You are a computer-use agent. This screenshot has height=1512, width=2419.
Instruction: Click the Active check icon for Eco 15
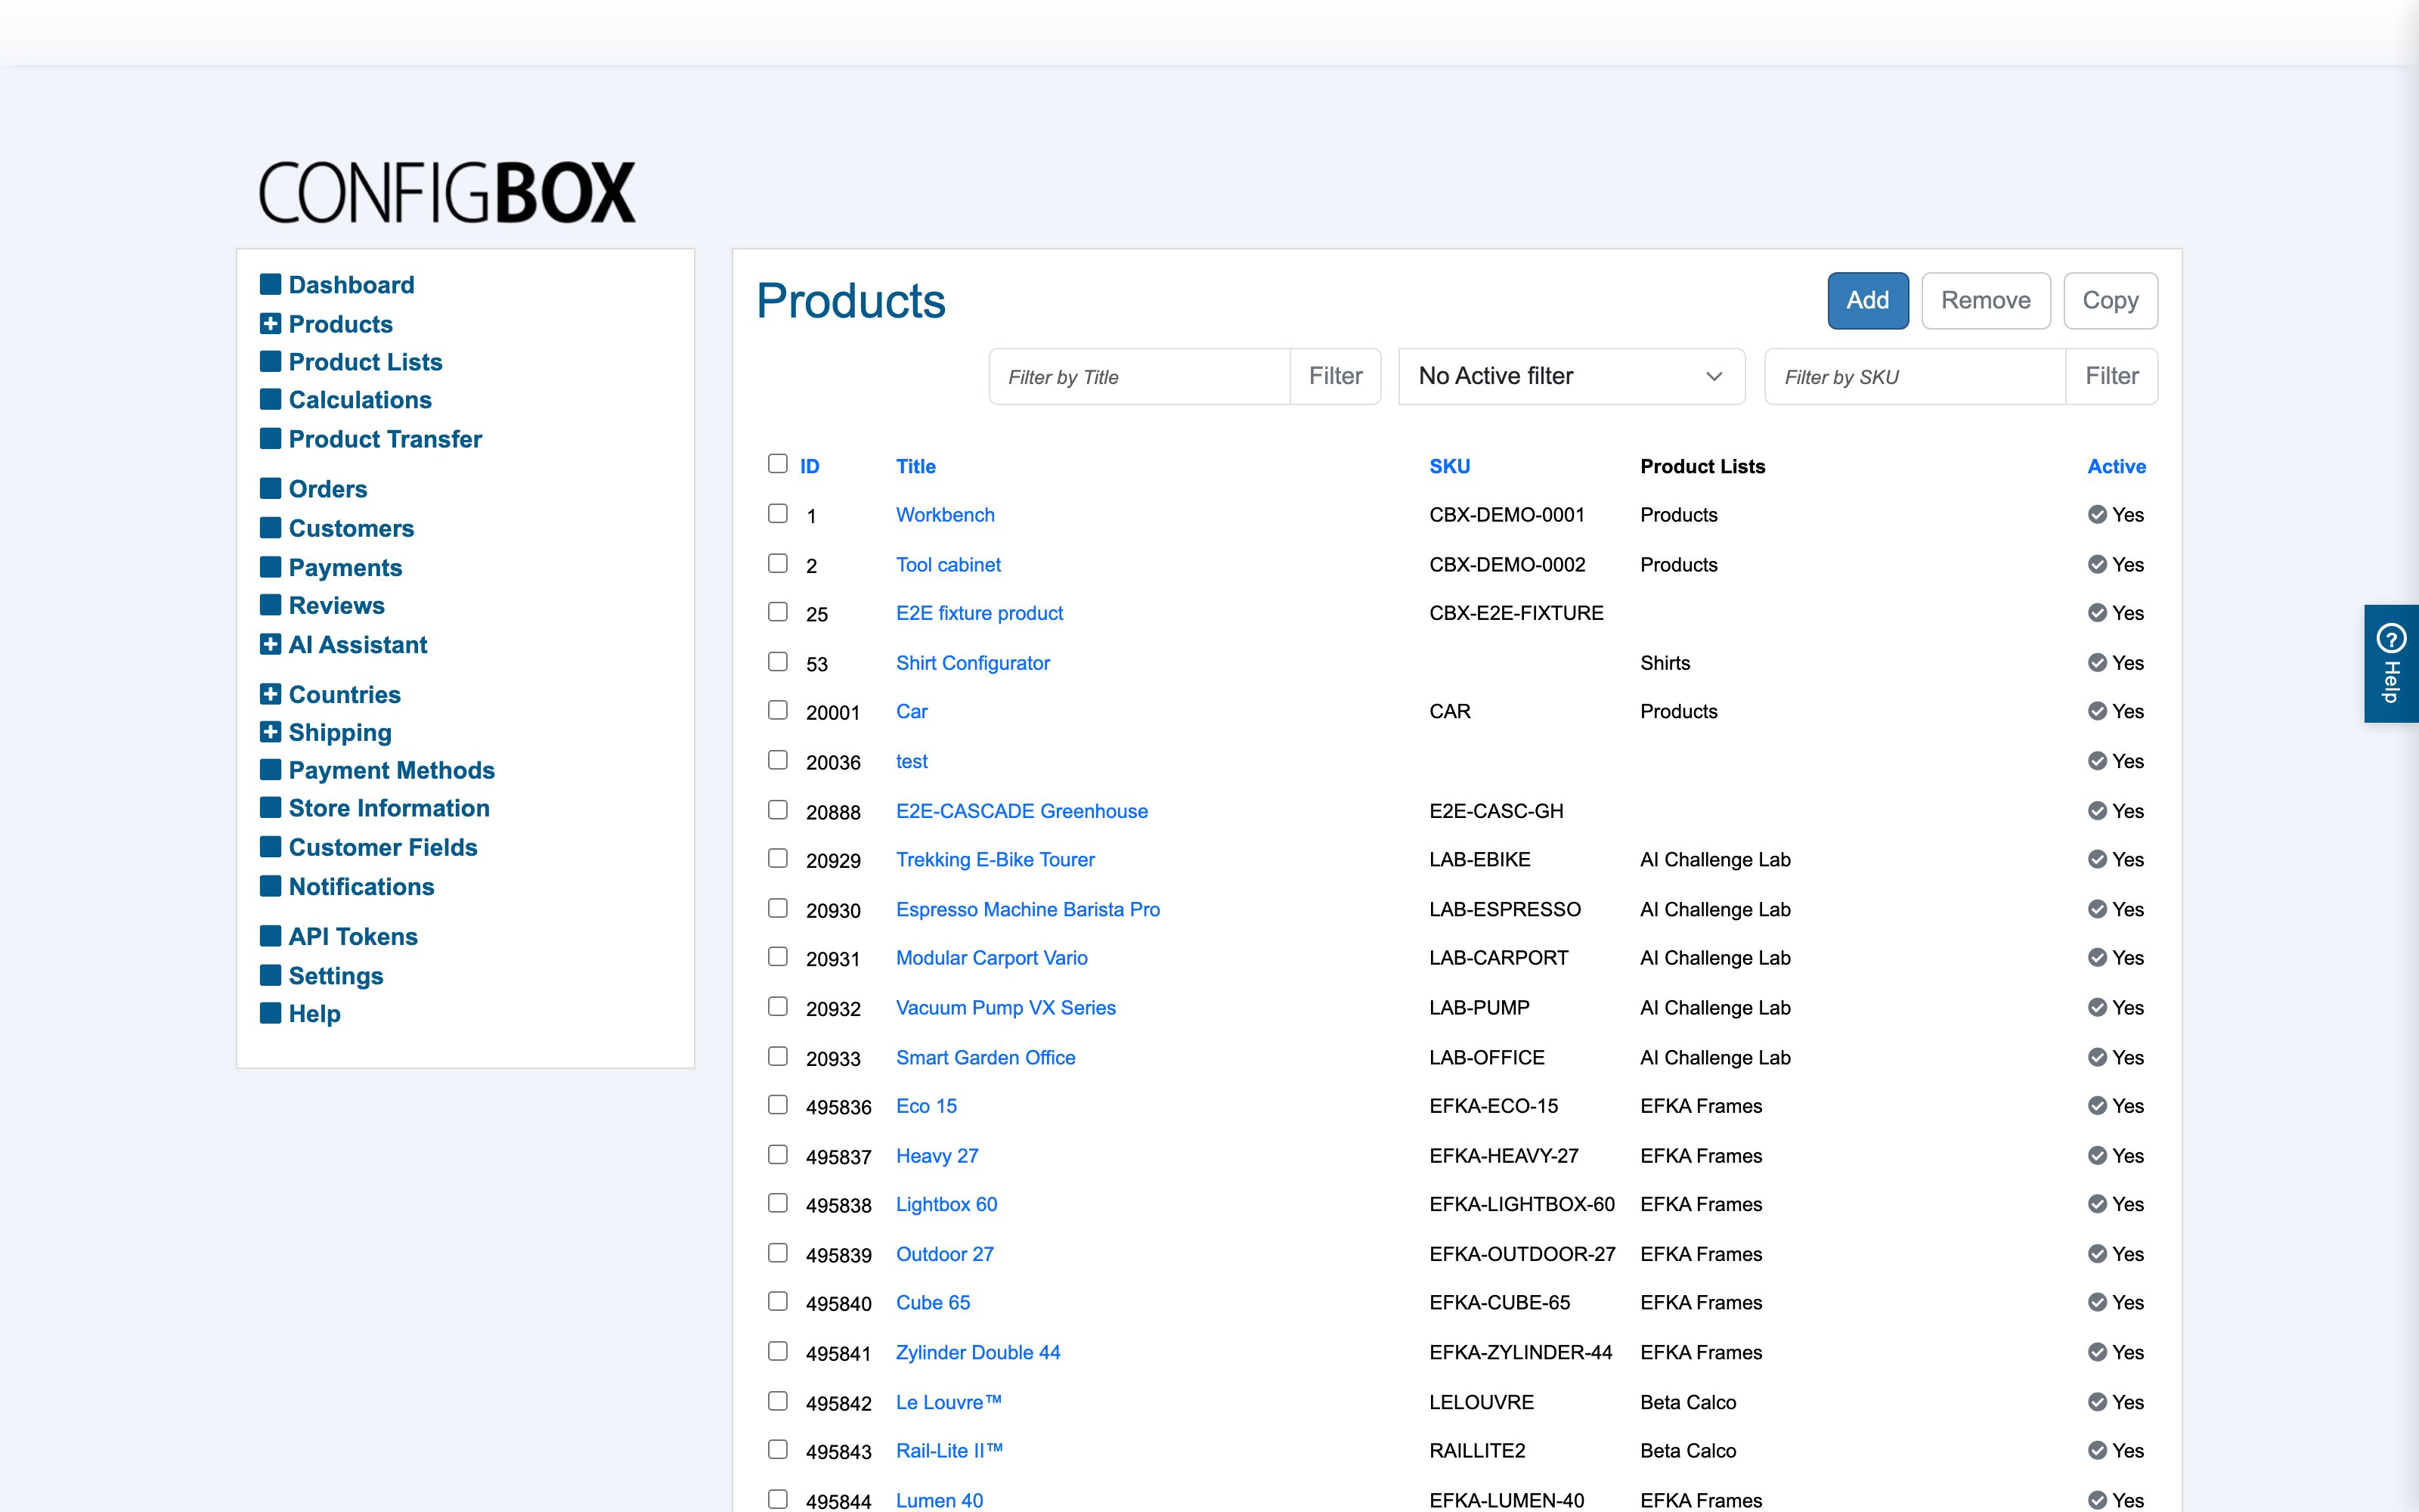(x=2097, y=1105)
